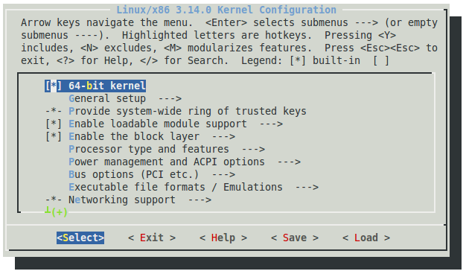Click the Select button
This screenshot has height=274, width=466.
[x=80, y=238]
